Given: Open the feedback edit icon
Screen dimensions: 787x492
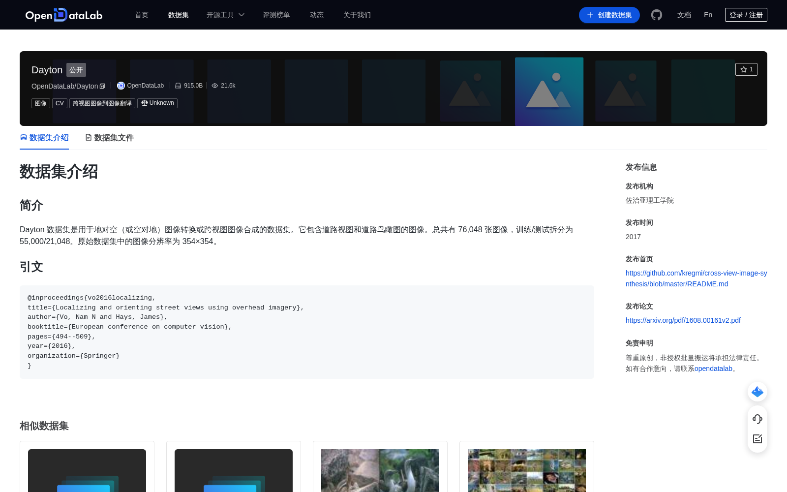Looking at the screenshot, I should pyautogui.click(x=757, y=439).
